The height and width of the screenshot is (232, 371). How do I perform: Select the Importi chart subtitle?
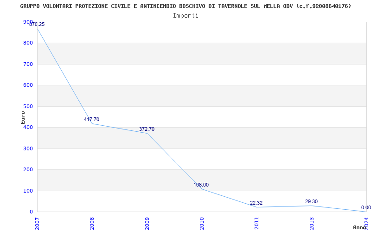tap(185, 15)
